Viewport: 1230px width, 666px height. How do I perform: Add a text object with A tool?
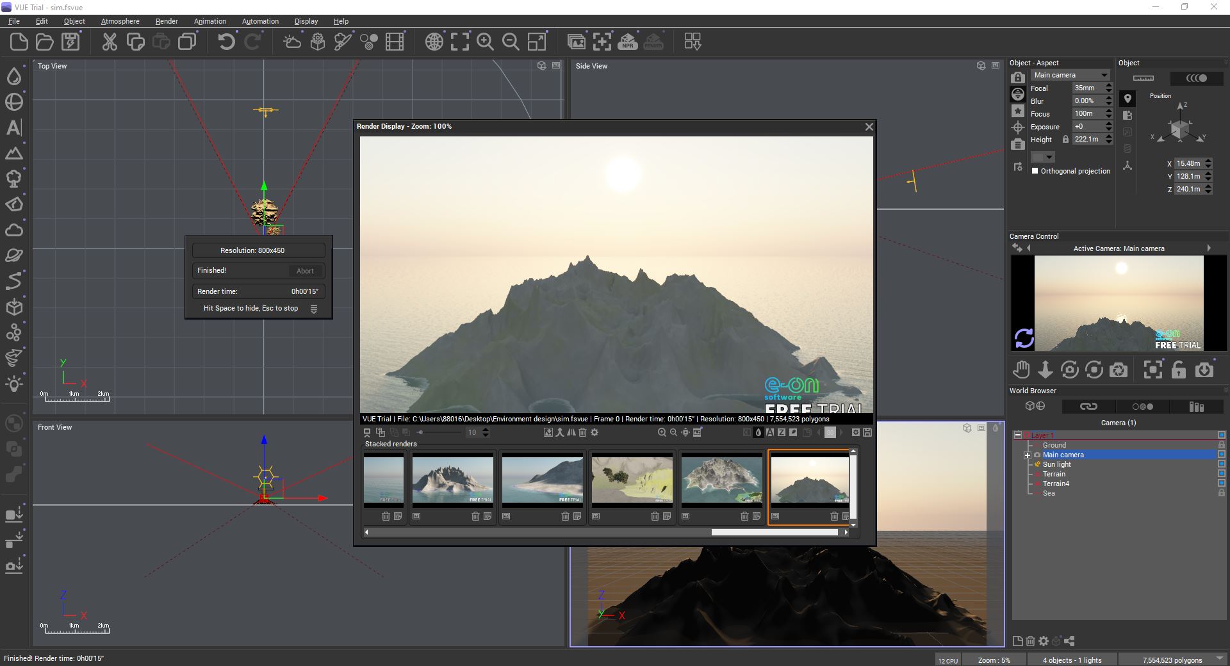coord(14,127)
